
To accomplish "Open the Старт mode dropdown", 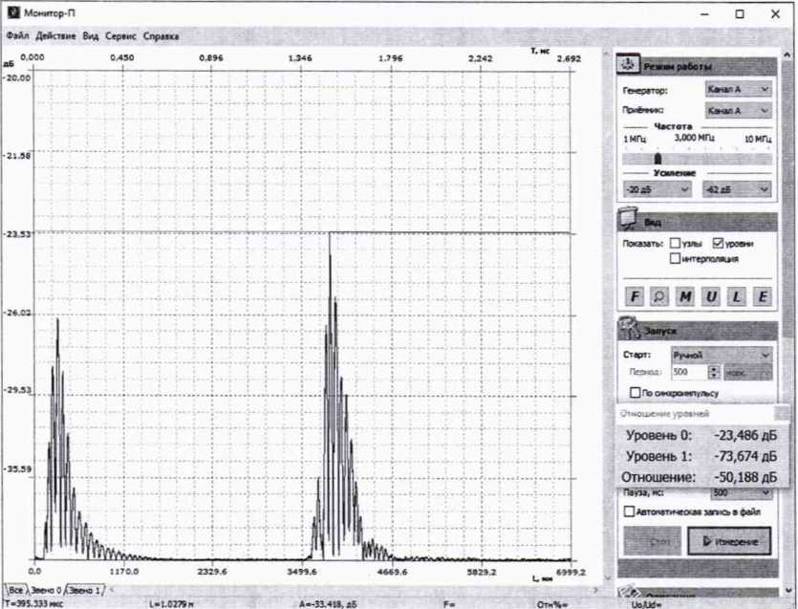I will [722, 355].
